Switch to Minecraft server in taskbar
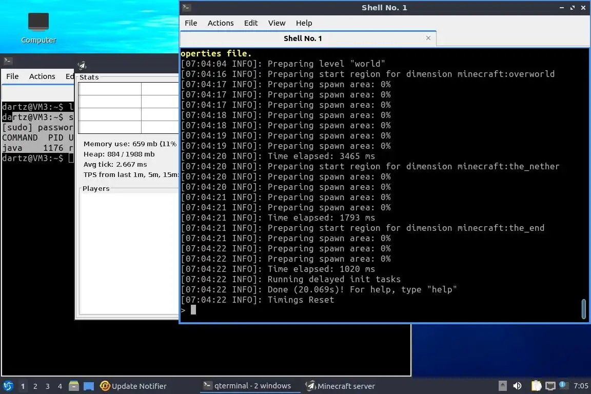 click(x=340, y=386)
